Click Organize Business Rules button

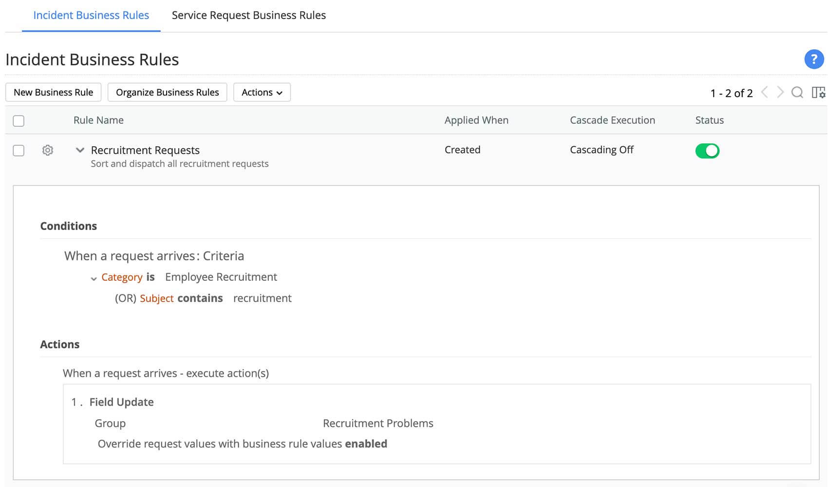coord(167,92)
